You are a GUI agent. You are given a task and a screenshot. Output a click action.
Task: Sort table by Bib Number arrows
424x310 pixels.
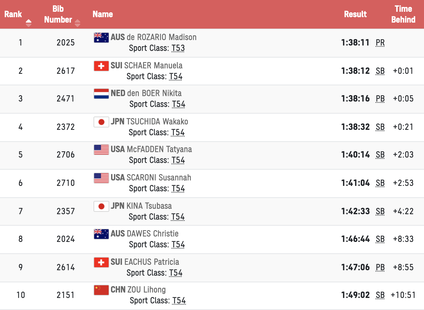click(78, 23)
